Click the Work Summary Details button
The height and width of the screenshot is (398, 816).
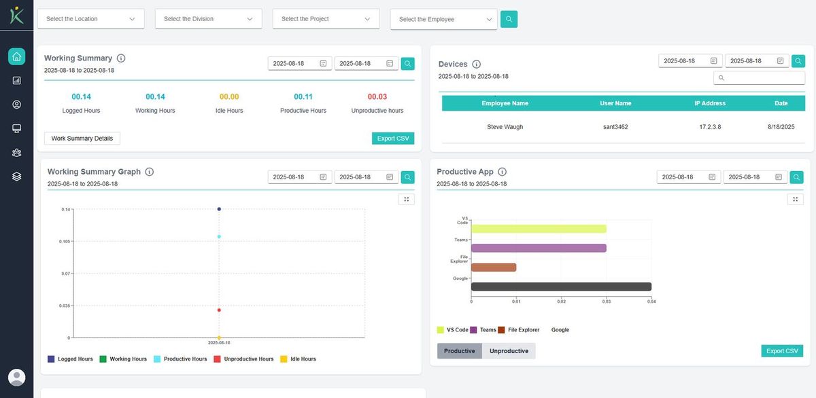coord(82,139)
